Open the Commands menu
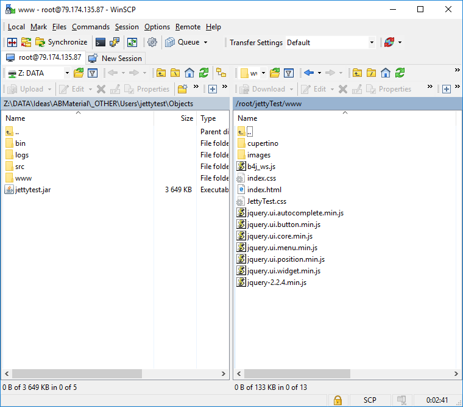 [x=91, y=27]
